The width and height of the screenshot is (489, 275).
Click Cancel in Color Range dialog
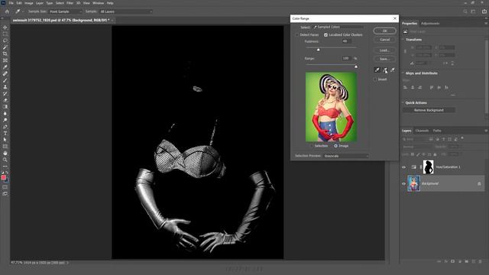385,40
